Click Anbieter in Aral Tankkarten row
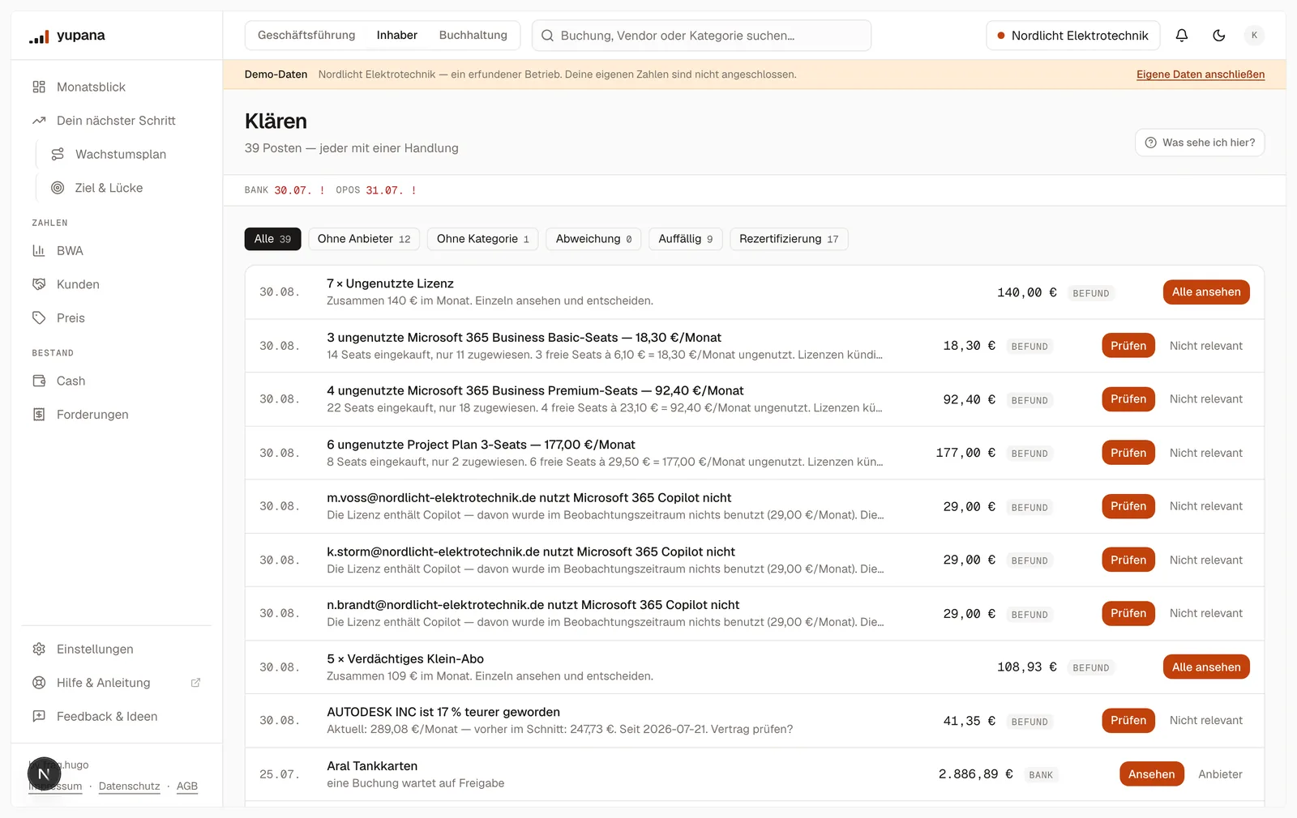This screenshot has width=1297, height=818. [x=1220, y=774]
